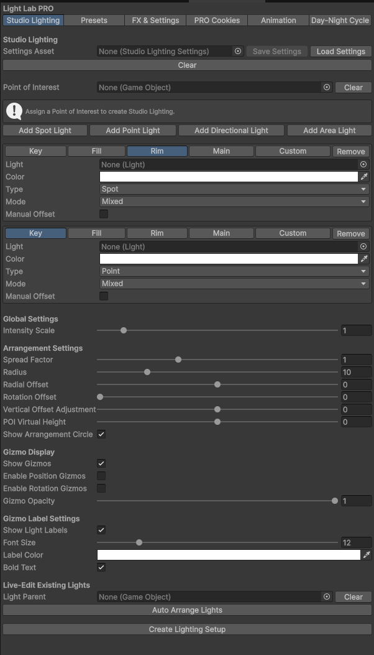374x655 pixels.
Task: Clear the Light Parent field
Action: pos(353,597)
